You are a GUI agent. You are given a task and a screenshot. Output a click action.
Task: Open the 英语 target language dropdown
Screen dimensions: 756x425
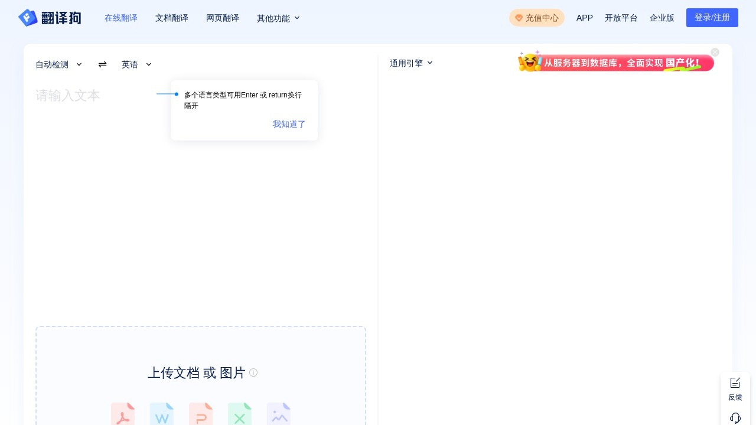(x=136, y=64)
